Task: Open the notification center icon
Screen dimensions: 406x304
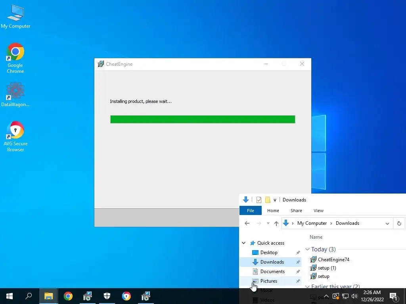Action: [x=393, y=296]
